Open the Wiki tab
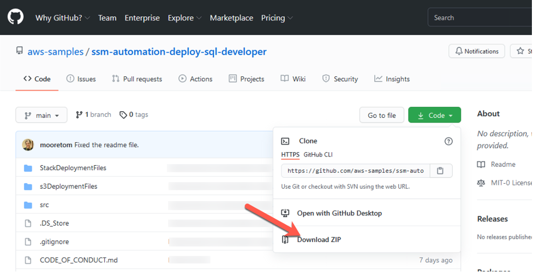The image size is (533, 272). click(293, 79)
